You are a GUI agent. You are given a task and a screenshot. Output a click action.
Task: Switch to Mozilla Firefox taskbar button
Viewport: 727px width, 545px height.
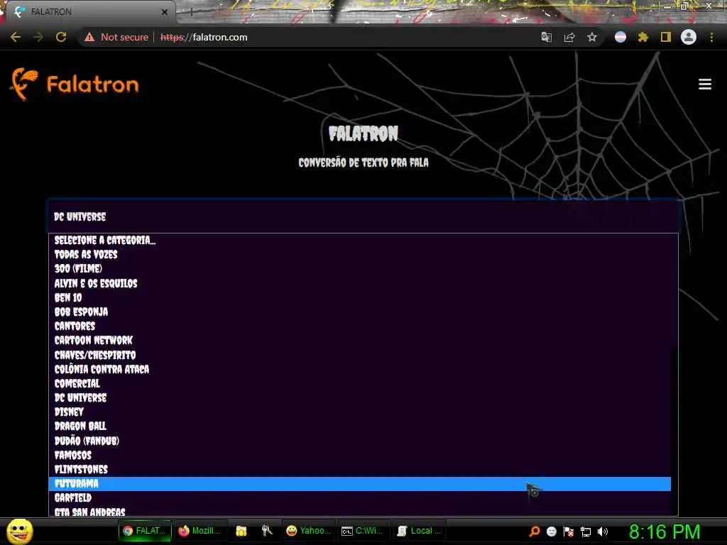coord(200,531)
